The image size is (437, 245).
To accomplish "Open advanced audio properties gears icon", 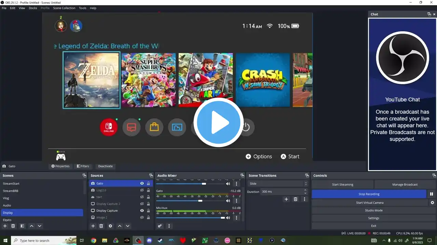I will pos(160,226).
